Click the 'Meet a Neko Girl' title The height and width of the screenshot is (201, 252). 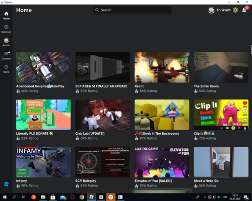pos(207,181)
